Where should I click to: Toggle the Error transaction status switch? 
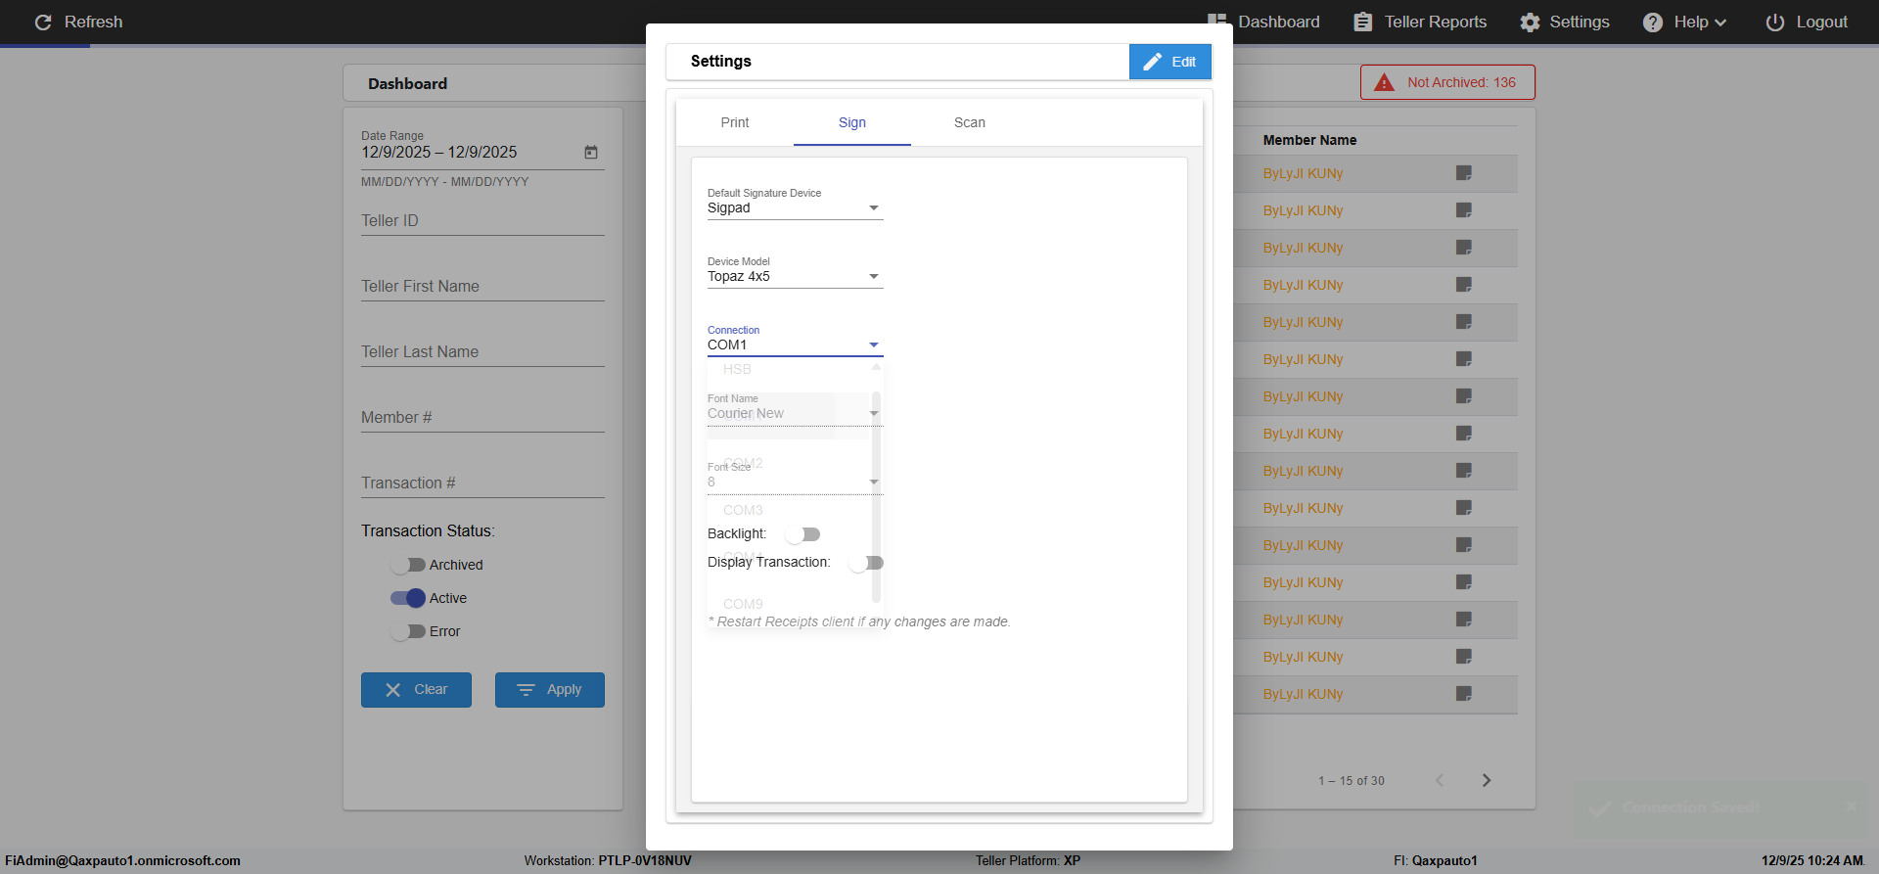tap(408, 631)
